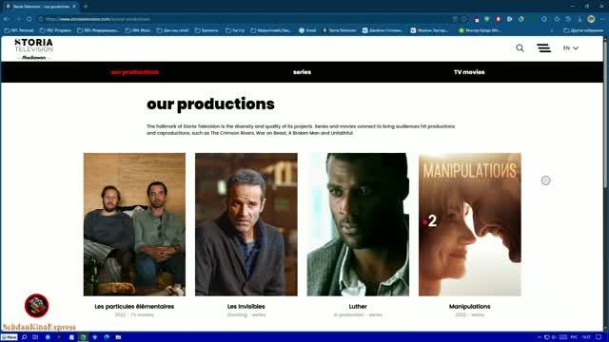Open the site search magnifier icon

tap(520, 48)
